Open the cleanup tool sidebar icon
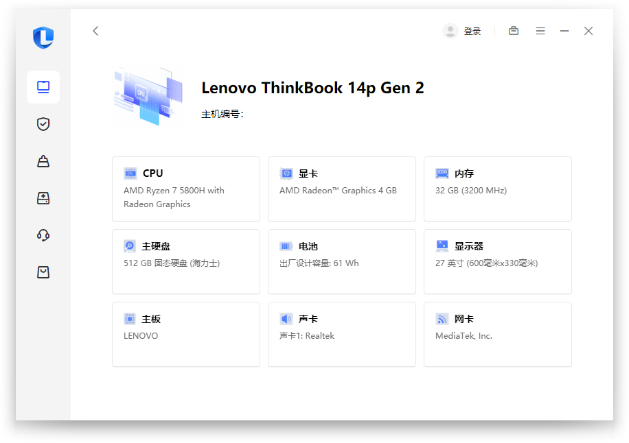The width and height of the screenshot is (629, 443). (x=43, y=161)
